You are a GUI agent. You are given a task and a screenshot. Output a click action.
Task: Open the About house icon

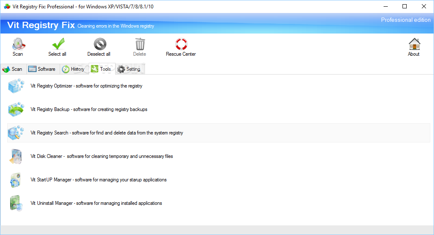[414, 44]
